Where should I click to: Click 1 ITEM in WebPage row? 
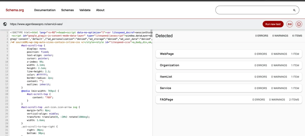tap(295, 54)
